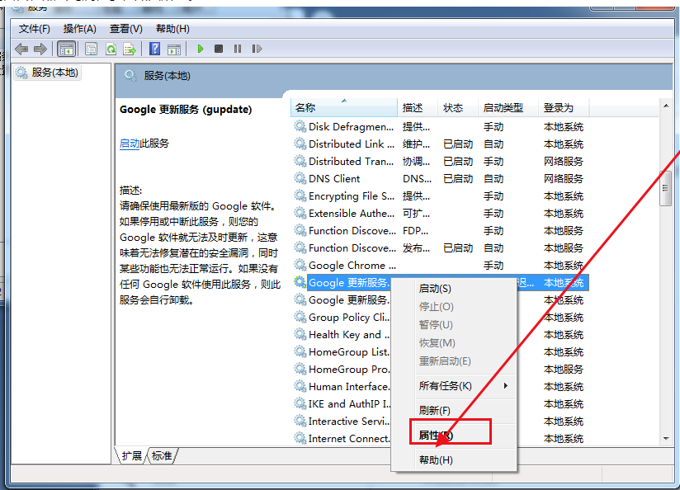Click gear icon of Internet Connection row
The height and width of the screenshot is (490, 680).
pyautogui.click(x=300, y=438)
